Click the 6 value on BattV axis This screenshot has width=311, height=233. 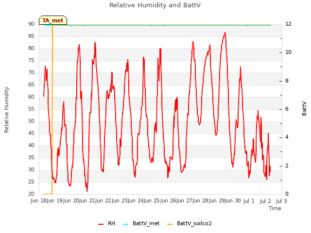[287, 109]
